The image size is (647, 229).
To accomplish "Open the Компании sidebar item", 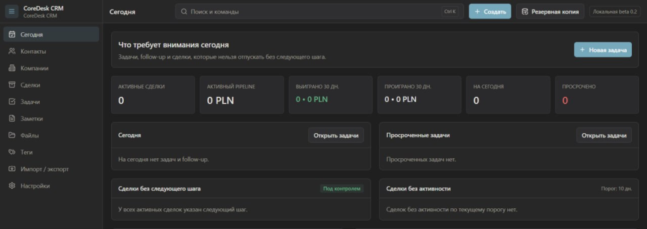I will [x=51, y=68].
